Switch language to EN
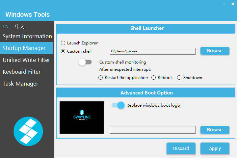Screen dimensions: 237x158 [x=6, y=26]
